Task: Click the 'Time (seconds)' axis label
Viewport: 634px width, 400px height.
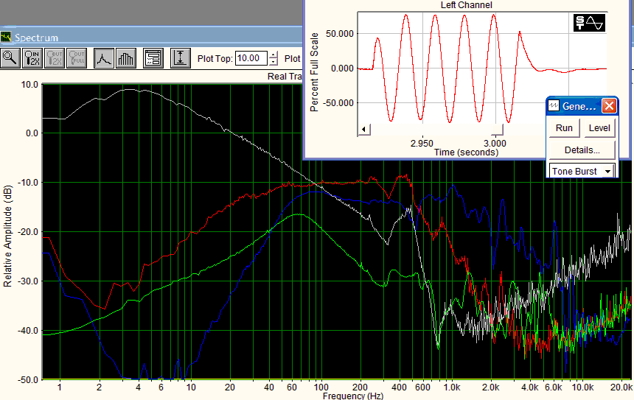Action: 466,152
